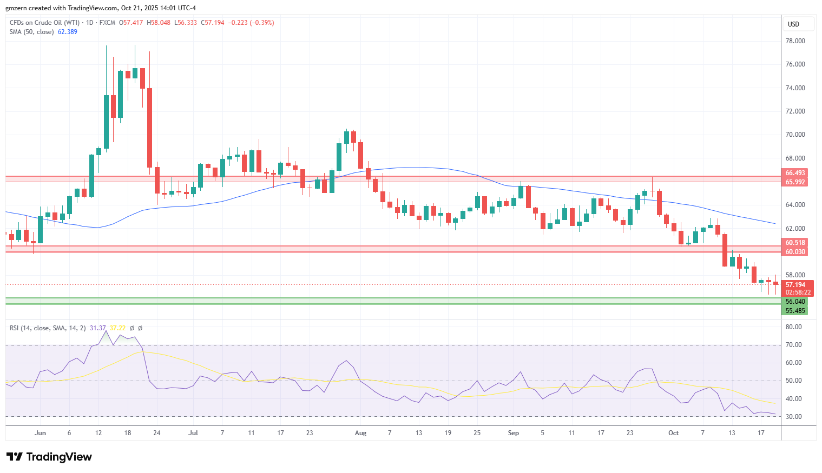Click the SMA value 62.389

(x=68, y=32)
